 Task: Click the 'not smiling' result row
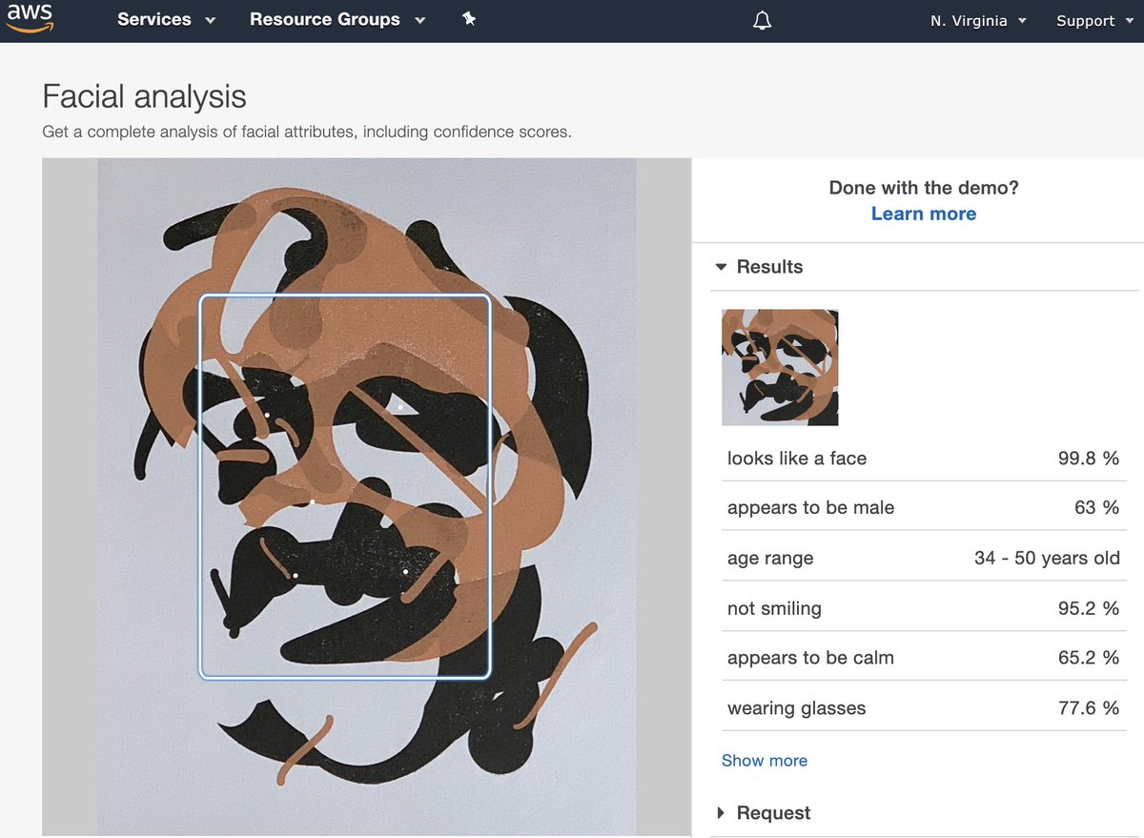coord(924,608)
